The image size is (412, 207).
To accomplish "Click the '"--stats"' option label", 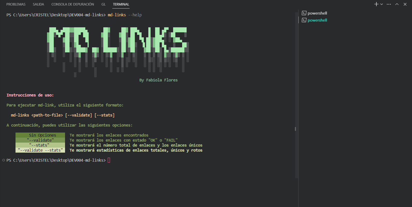I will pos(40,145).
